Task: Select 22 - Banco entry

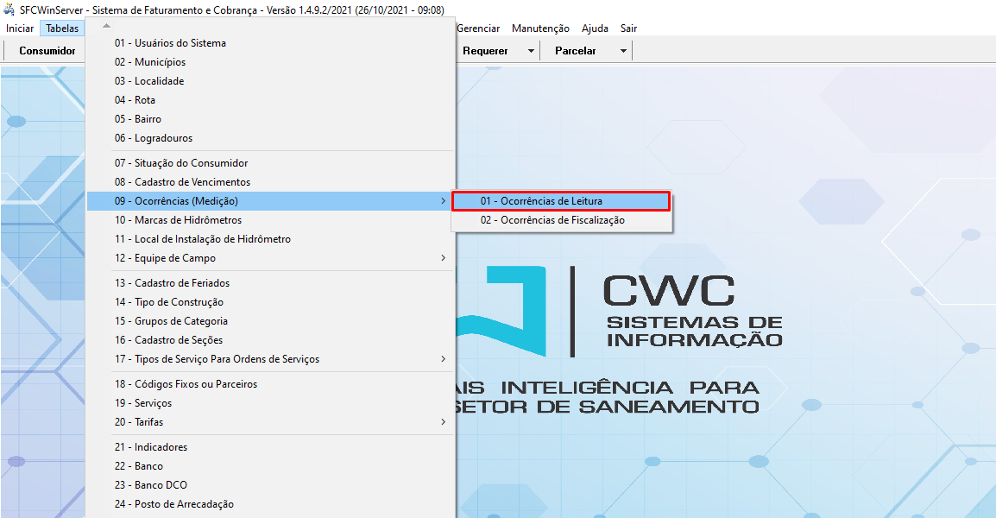Action: [138, 465]
